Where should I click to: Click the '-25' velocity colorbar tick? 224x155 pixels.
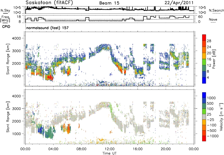210,119
